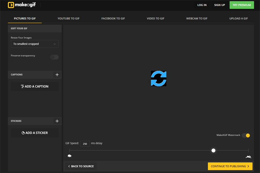Open the Upload a GIF tab
260x173 pixels.
239,19
